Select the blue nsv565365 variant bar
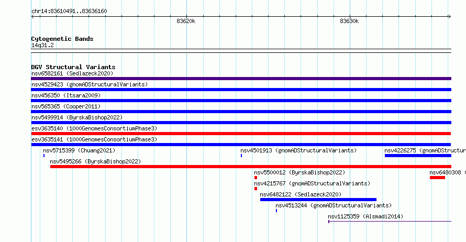The image size is (466, 242). tap(241, 112)
